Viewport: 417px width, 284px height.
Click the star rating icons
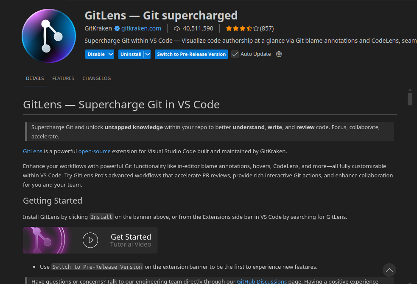pos(242,28)
